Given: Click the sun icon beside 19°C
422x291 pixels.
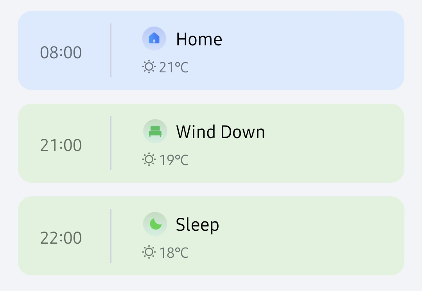Looking at the screenshot, I should click(149, 160).
